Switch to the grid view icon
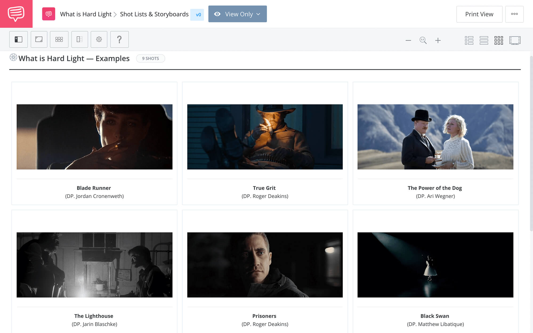 click(x=499, y=40)
